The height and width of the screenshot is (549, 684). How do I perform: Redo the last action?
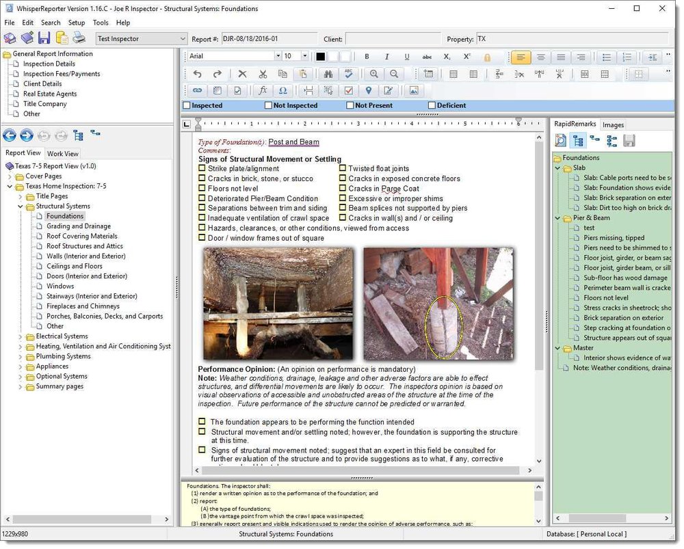[x=218, y=74]
